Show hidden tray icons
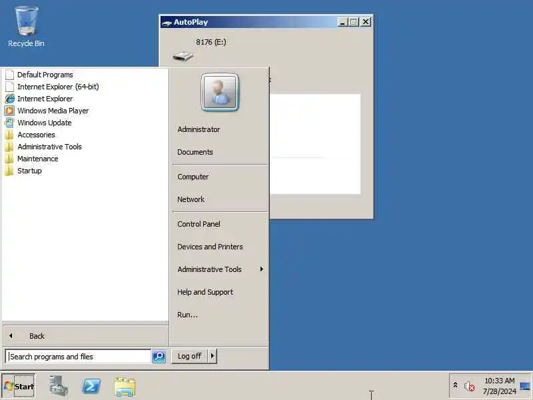 pyautogui.click(x=456, y=385)
